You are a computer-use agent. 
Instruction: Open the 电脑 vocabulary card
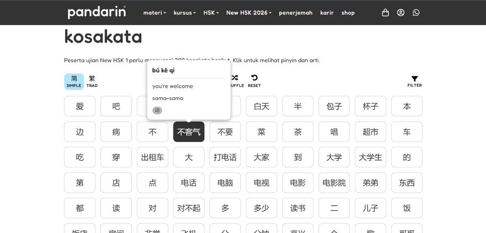[x=225, y=183]
